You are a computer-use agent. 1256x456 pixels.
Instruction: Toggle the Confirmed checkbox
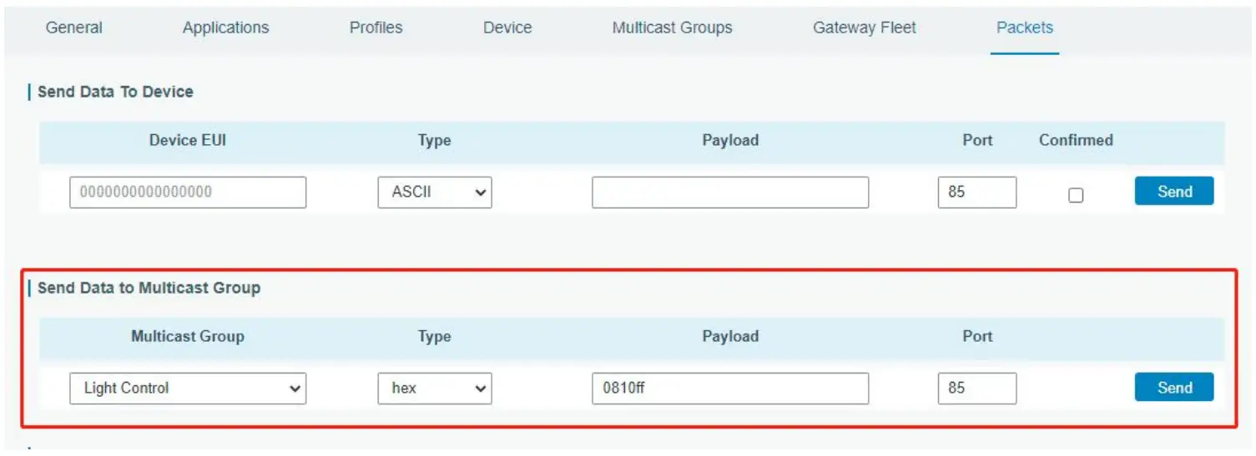(x=1076, y=195)
